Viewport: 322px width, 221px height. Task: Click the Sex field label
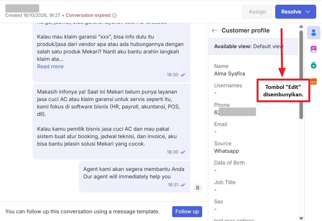click(x=218, y=201)
